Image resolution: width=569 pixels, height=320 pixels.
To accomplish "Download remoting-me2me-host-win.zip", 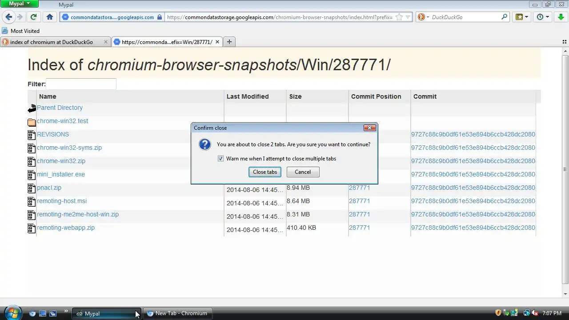I will (78, 214).
